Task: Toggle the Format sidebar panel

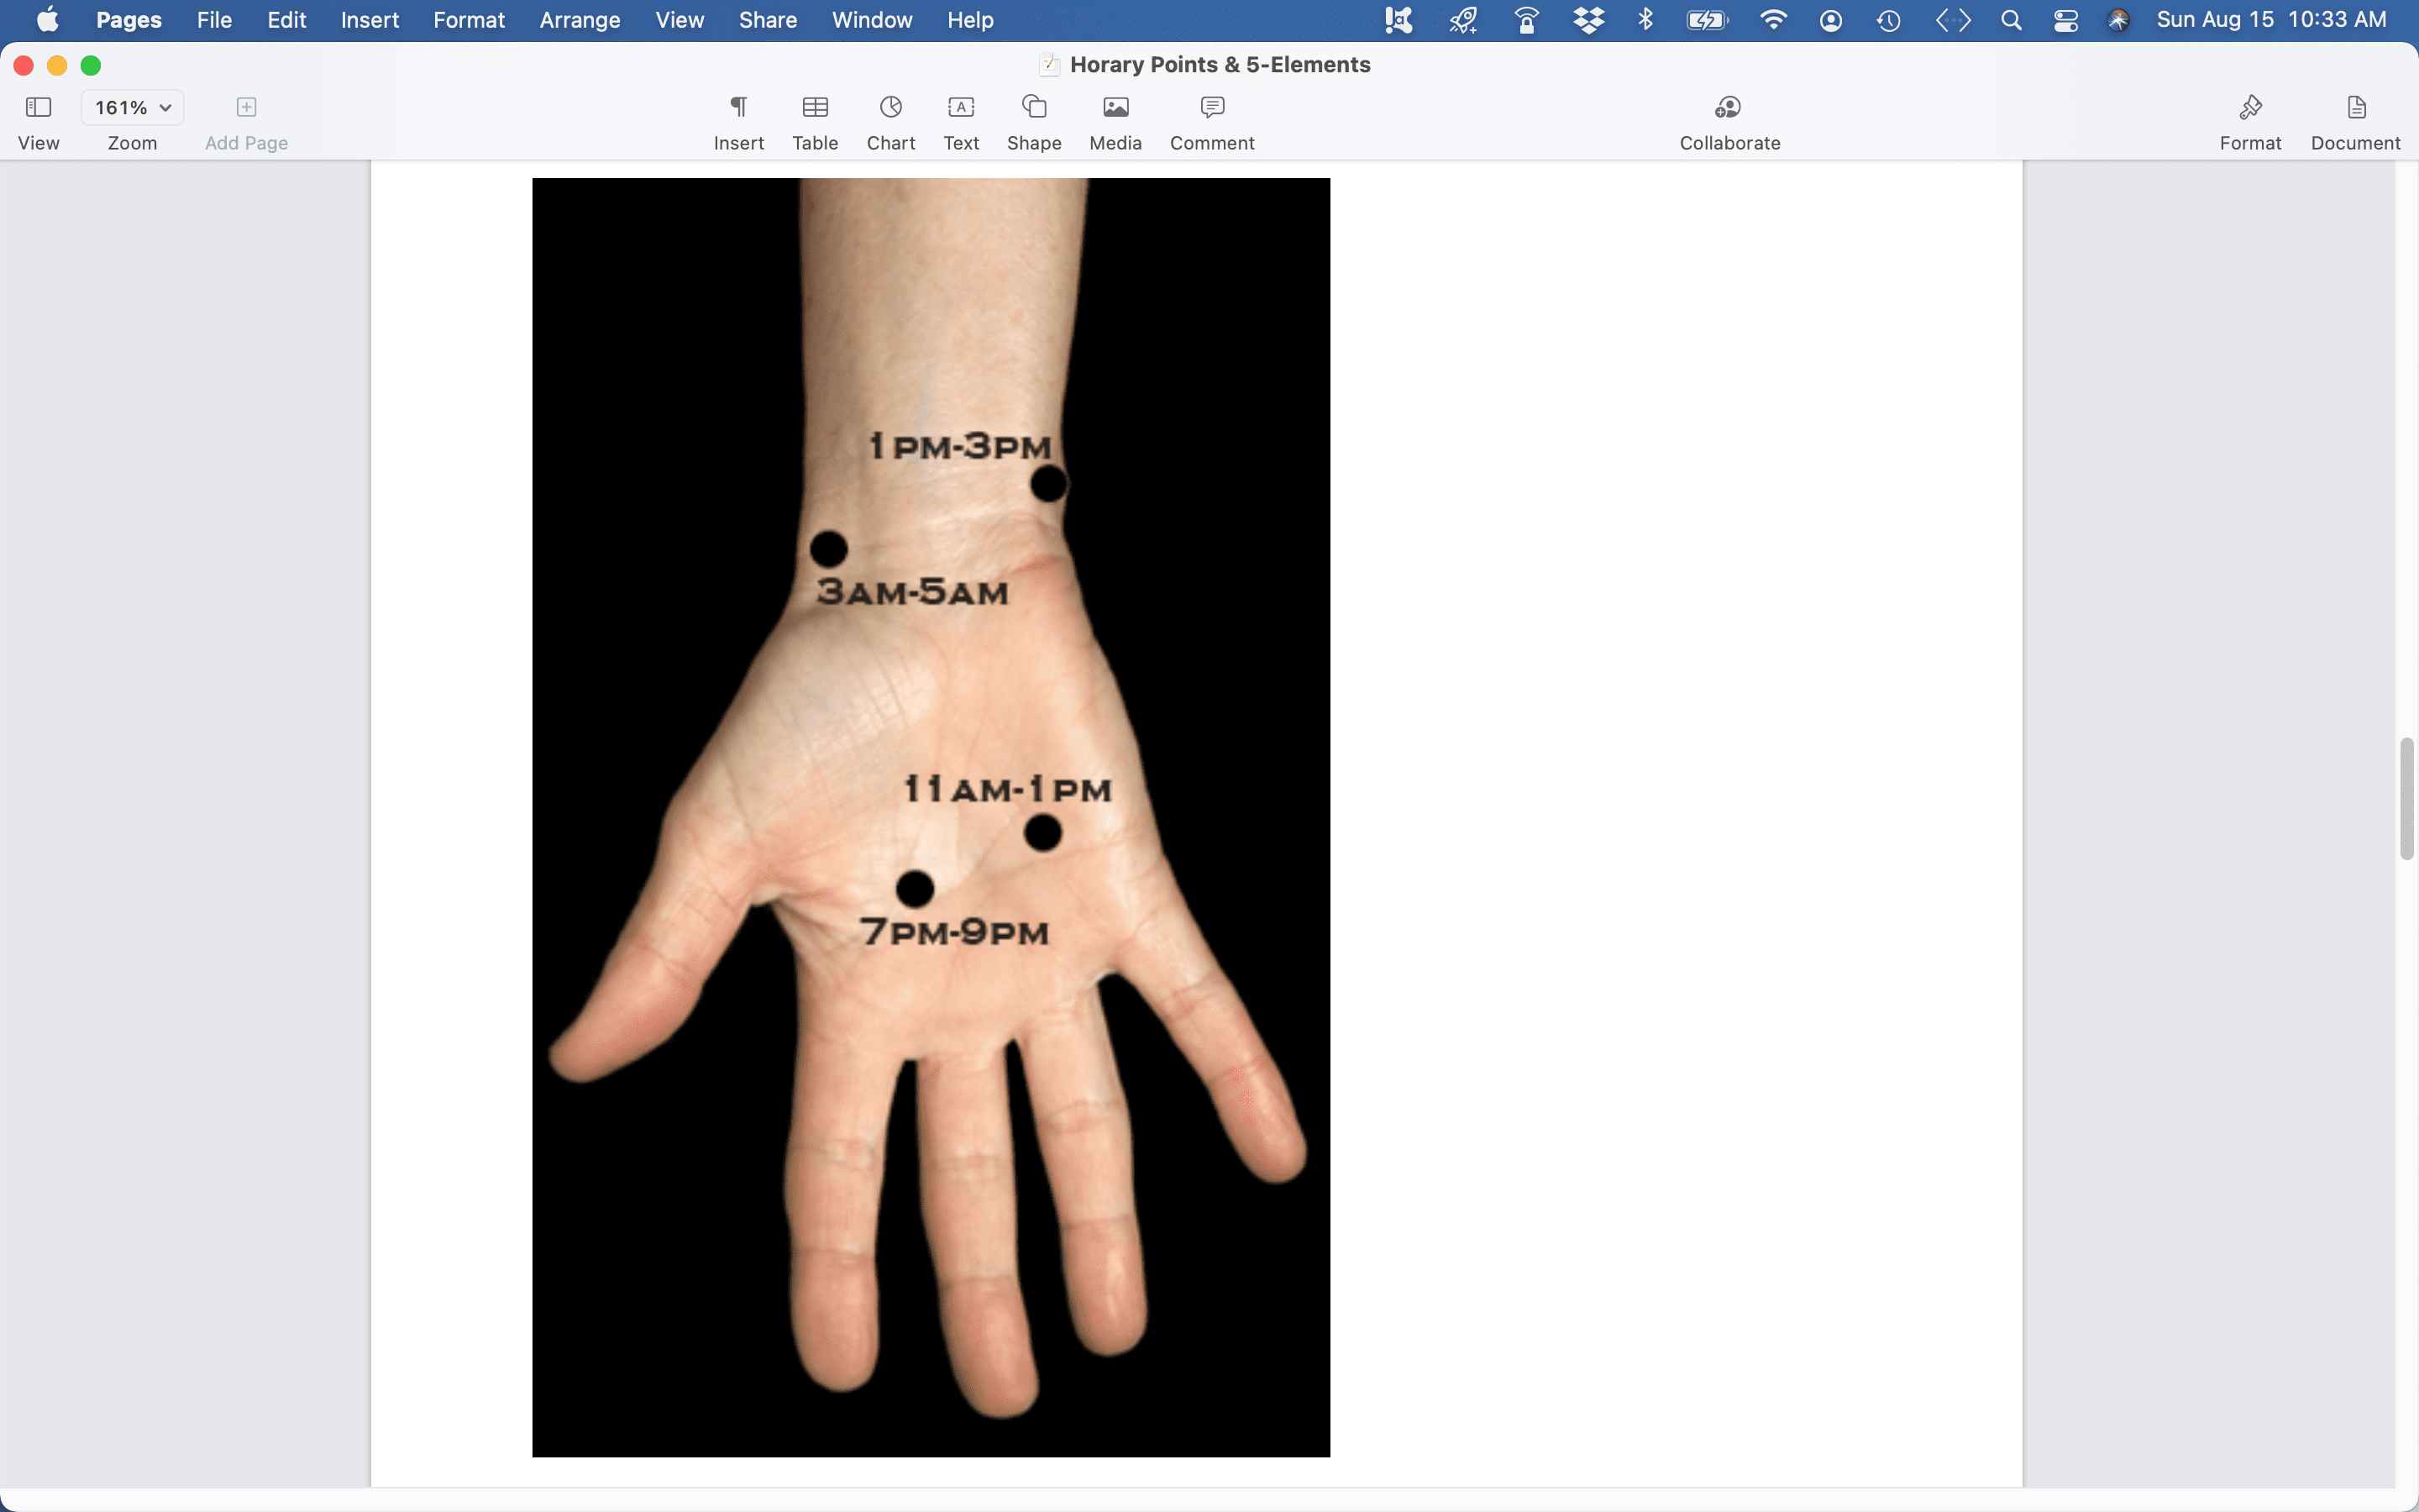Action: [2250, 107]
